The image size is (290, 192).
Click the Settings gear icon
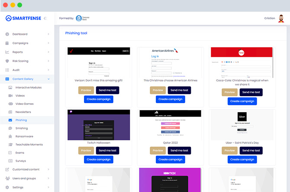pyautogui.click(x=7, y=187)
